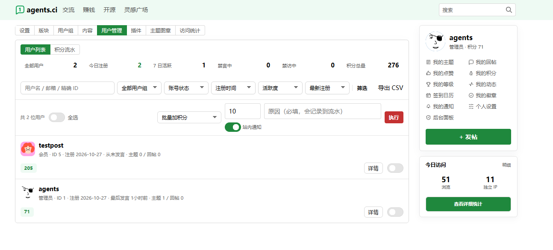Expand the 注册时间 dropdown
This screenshot has width=553, height=250.
point(233,88)
